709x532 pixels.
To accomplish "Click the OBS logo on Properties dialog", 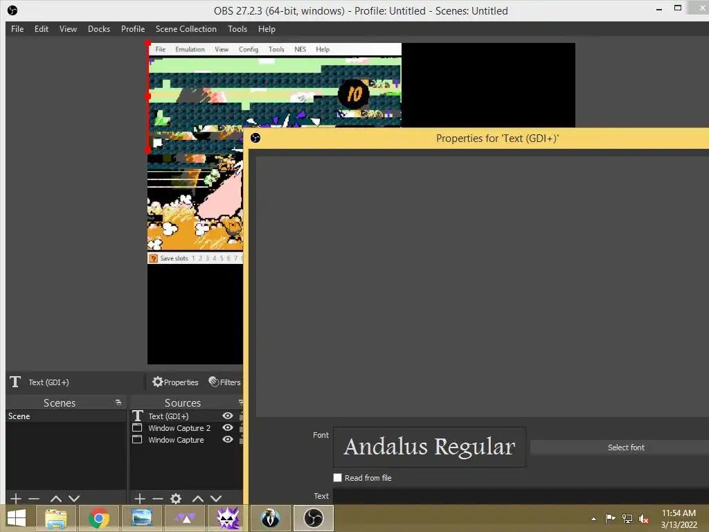I will [x=255, y=138].
